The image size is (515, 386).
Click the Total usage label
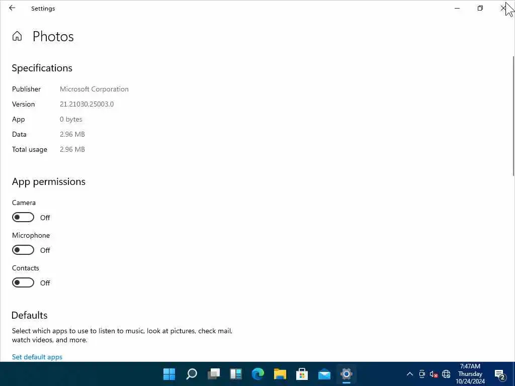pos(30,149)
